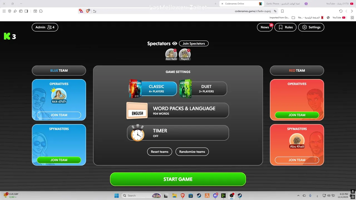Viewport: 356px width, 200px height.
Task: Open taskbar clock showing 6:23 PM
Action: tap(343, 196)
